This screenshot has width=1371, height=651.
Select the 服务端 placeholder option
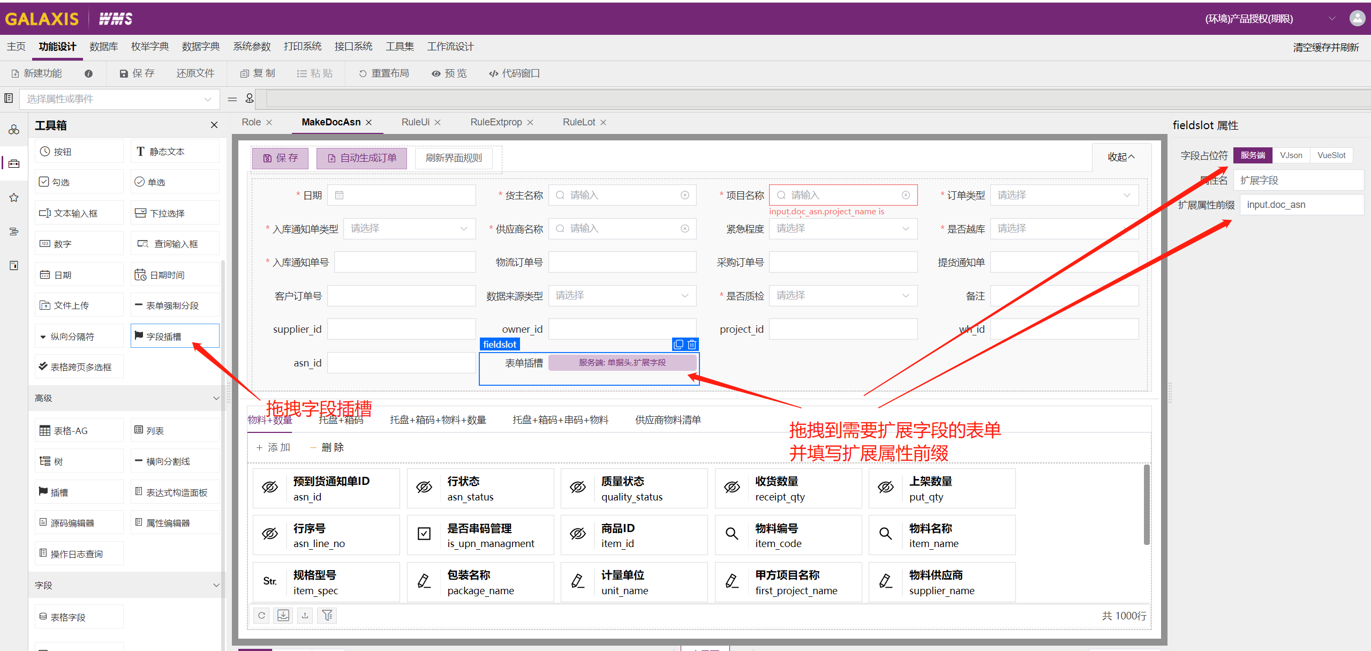(1253, 155)
